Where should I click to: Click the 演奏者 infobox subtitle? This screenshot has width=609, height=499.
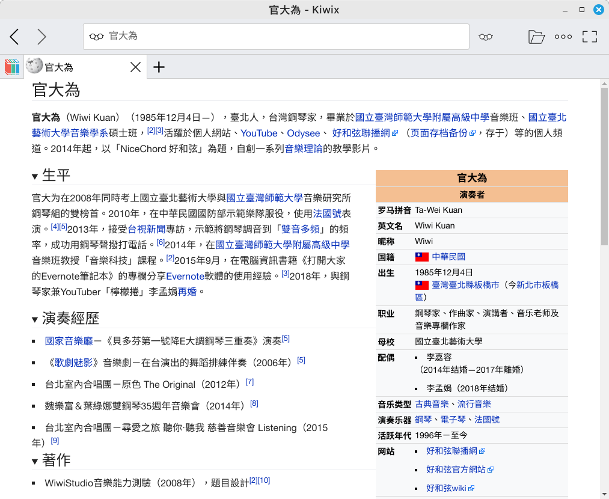pyautogui.click(x=472, y=195)
